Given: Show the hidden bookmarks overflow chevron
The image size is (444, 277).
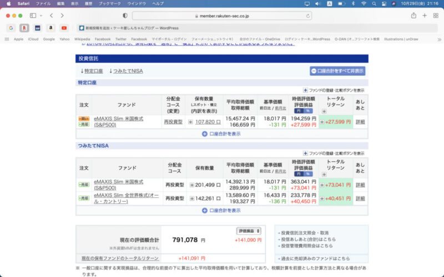Looking at the screenshot, I should coord(439,39).
